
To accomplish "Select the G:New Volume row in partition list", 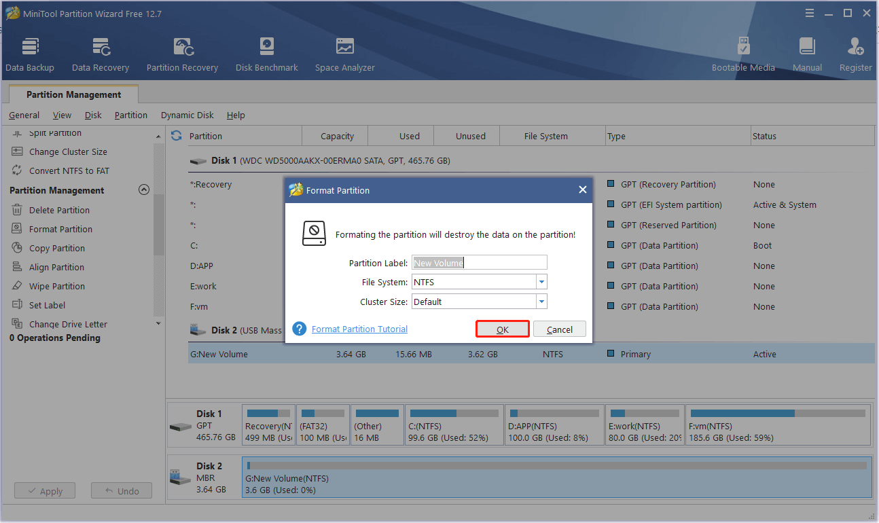I will pos(531,354).
